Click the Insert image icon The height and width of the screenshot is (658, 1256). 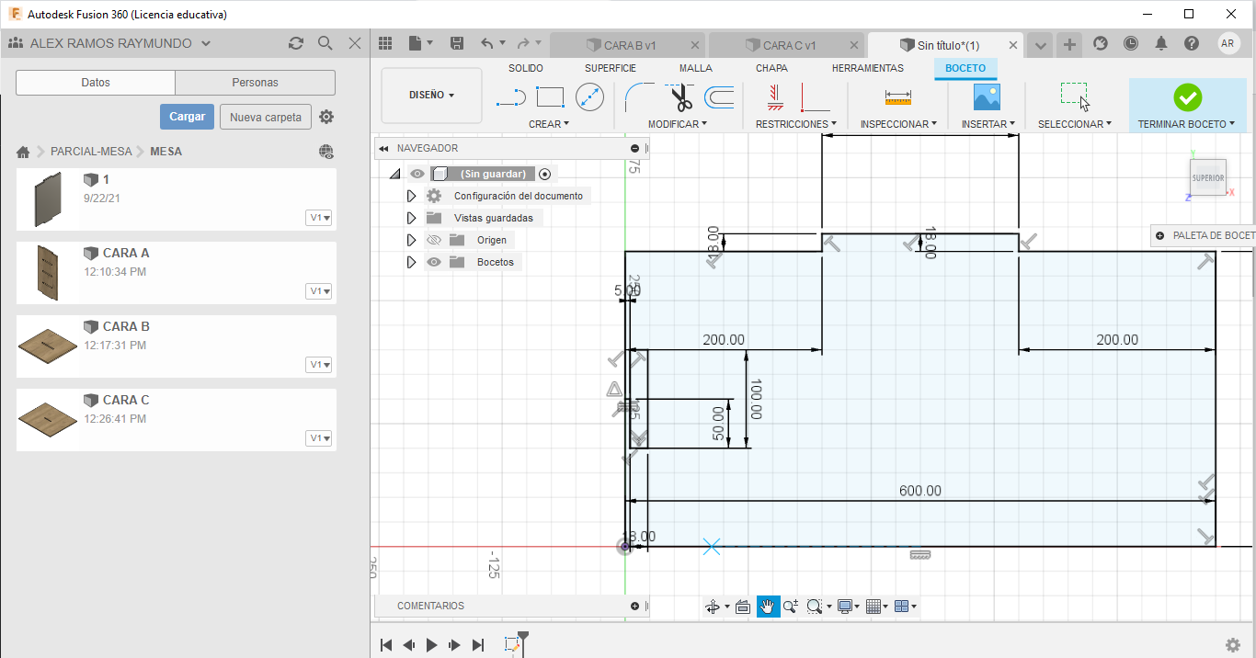coord(987,97)
